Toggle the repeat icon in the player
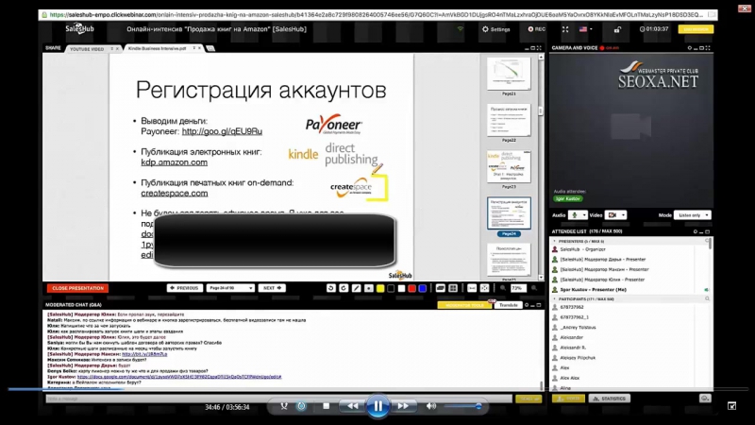755x425 pixels. [x=301, y=406]
